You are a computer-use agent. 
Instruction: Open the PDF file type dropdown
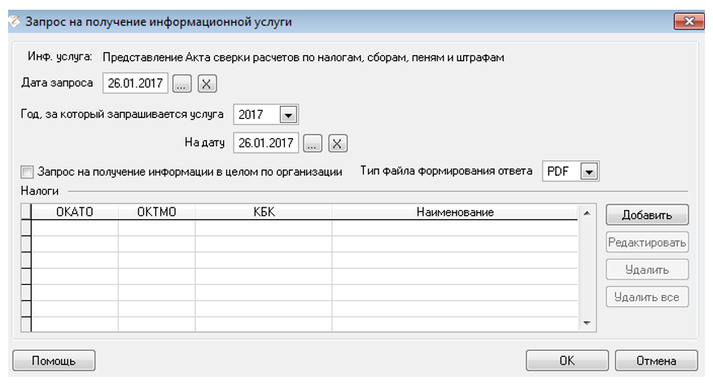[589, 172]
